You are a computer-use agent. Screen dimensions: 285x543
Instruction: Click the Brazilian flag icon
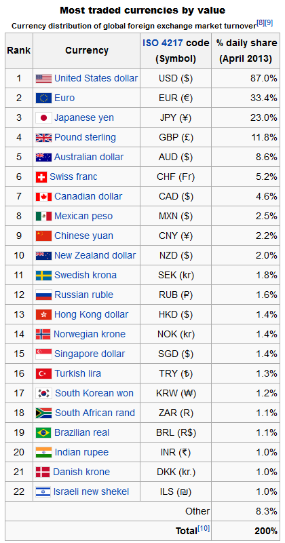point(43,433)
